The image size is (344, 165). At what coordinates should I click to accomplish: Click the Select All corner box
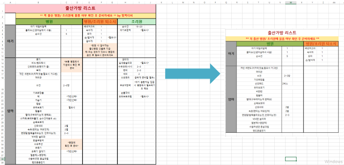[x=3, y=3]
